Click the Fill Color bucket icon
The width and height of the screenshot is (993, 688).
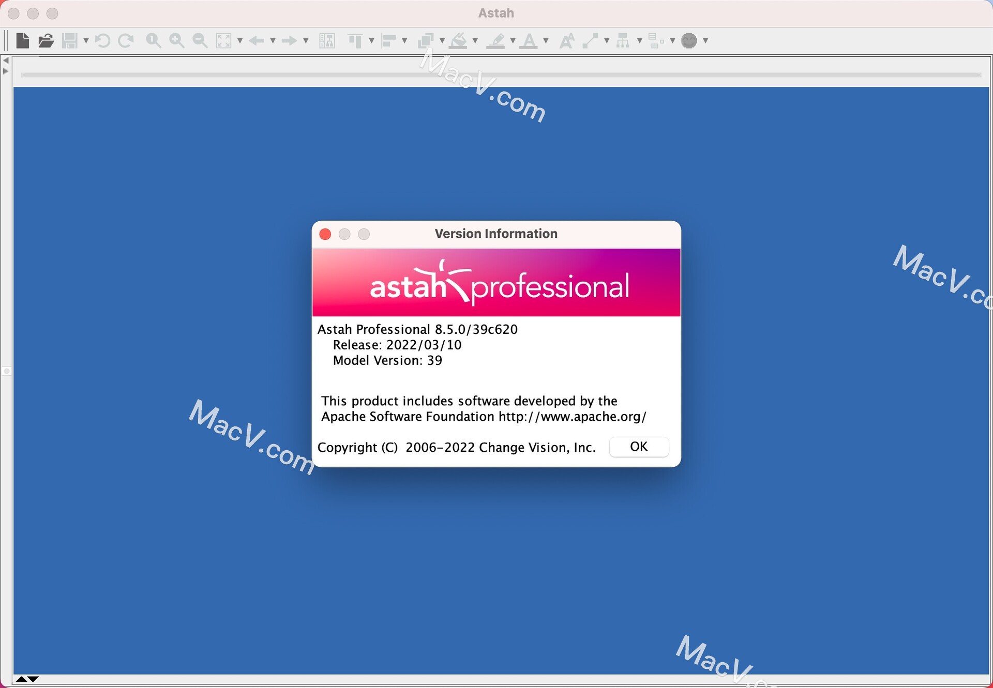pos(458,40)
